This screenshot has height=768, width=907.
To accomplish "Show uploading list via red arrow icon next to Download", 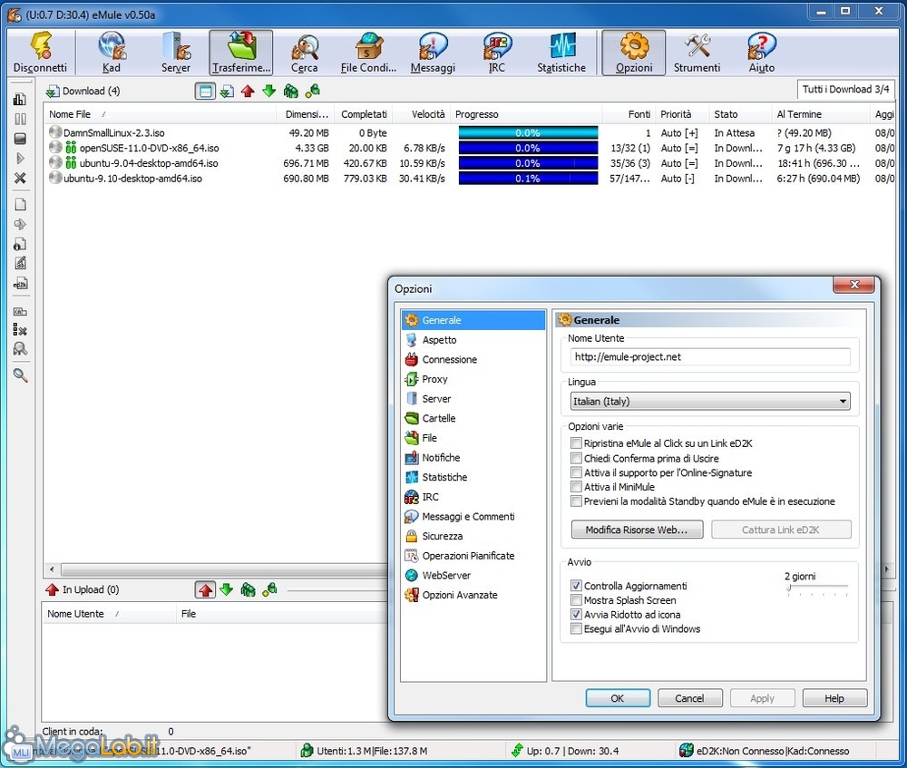I will tap(249, 91).
